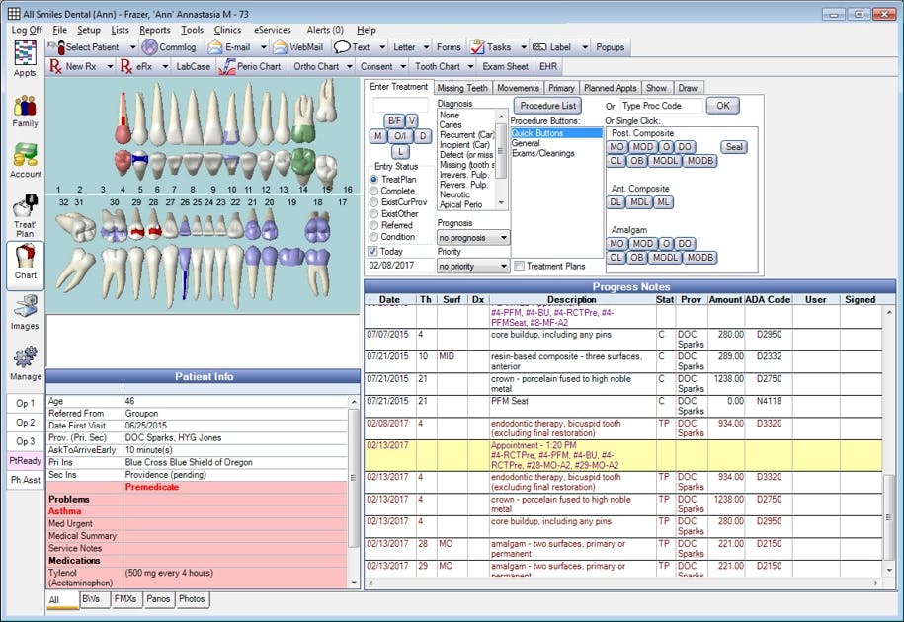Open the Images module
This screenshot has height=622, width=904.
[25, 312]
